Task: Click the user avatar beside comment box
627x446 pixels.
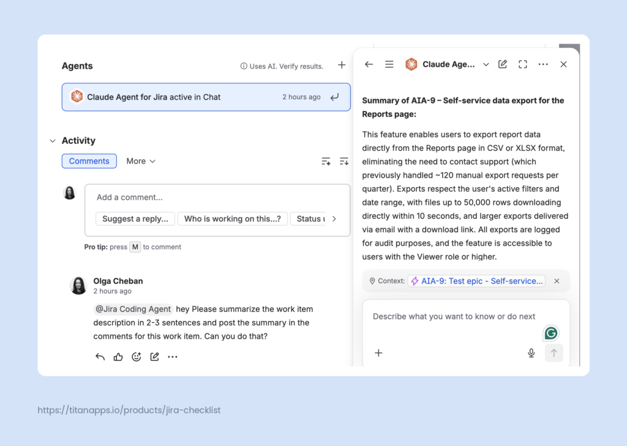Action: pyautogui.click(x=70, y=193)
